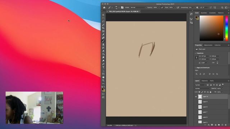The image size is (230, 129).
Task: Select the Eraser tool
Action: pyautogui.click(x=103, y=51)
